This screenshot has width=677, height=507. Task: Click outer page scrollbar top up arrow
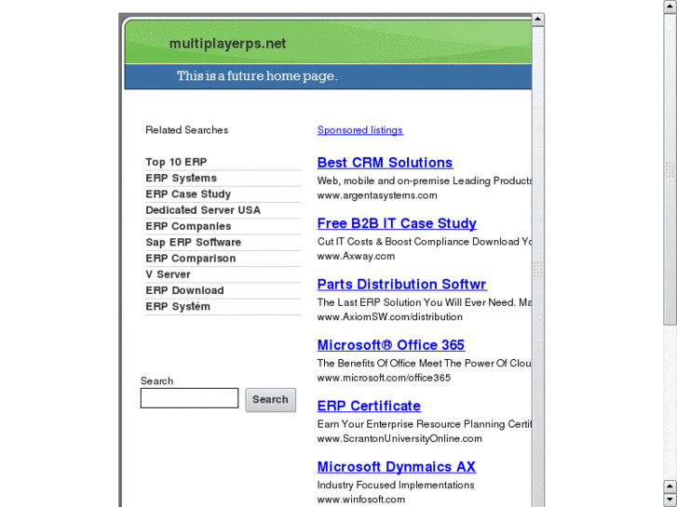point(670,6)
